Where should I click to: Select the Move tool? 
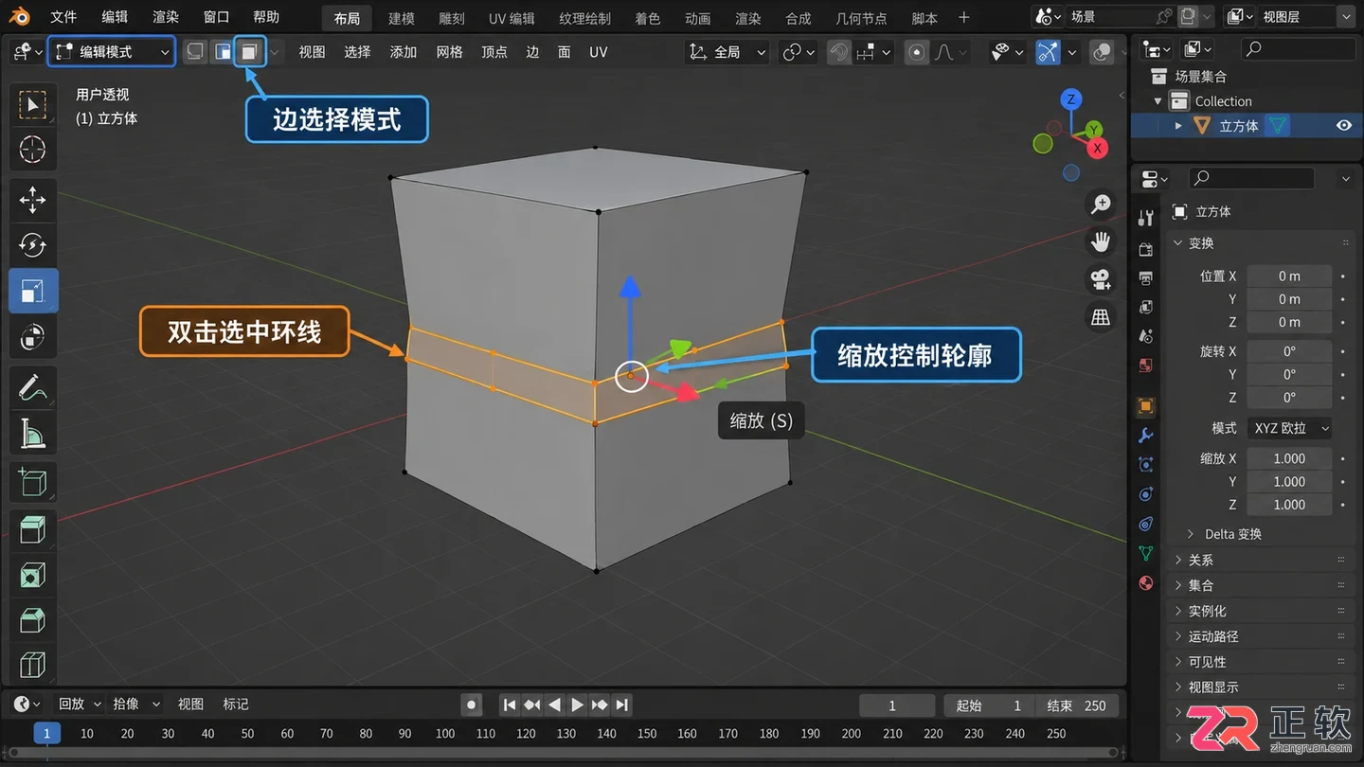click(x=33, y=200)
